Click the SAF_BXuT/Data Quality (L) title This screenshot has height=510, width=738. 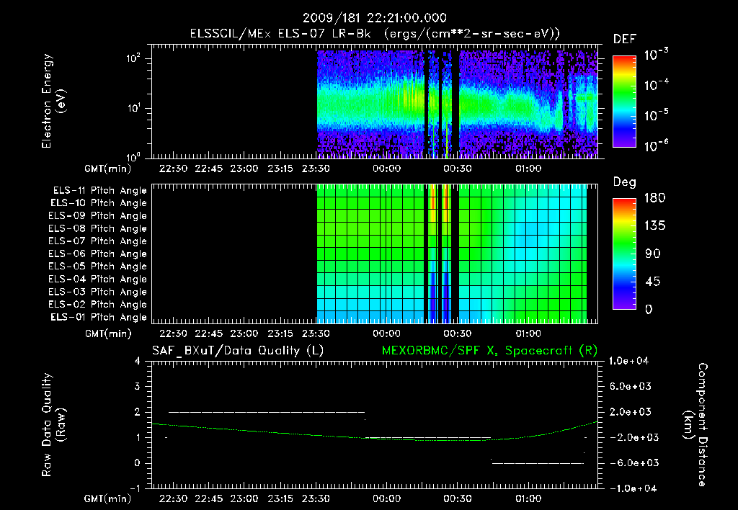click(238, 351)
